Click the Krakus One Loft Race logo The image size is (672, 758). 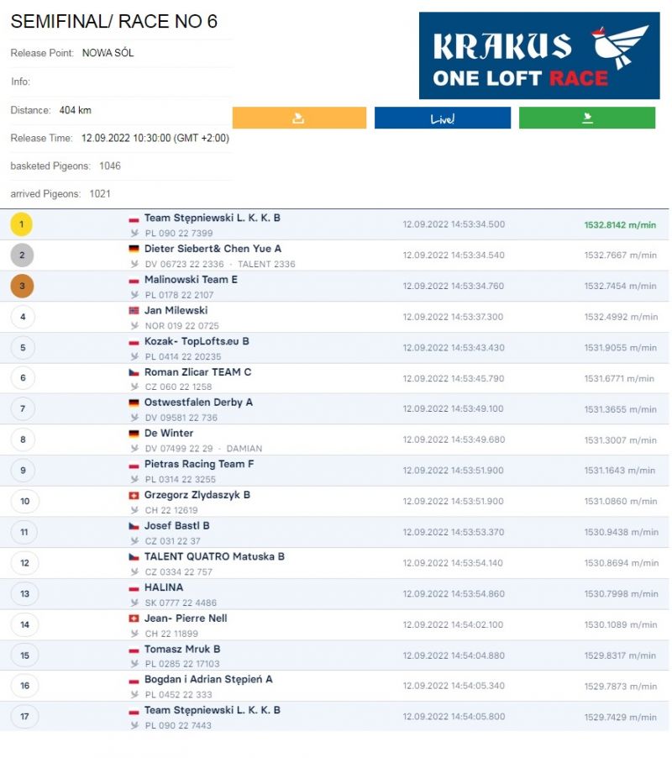click(538, 55)
